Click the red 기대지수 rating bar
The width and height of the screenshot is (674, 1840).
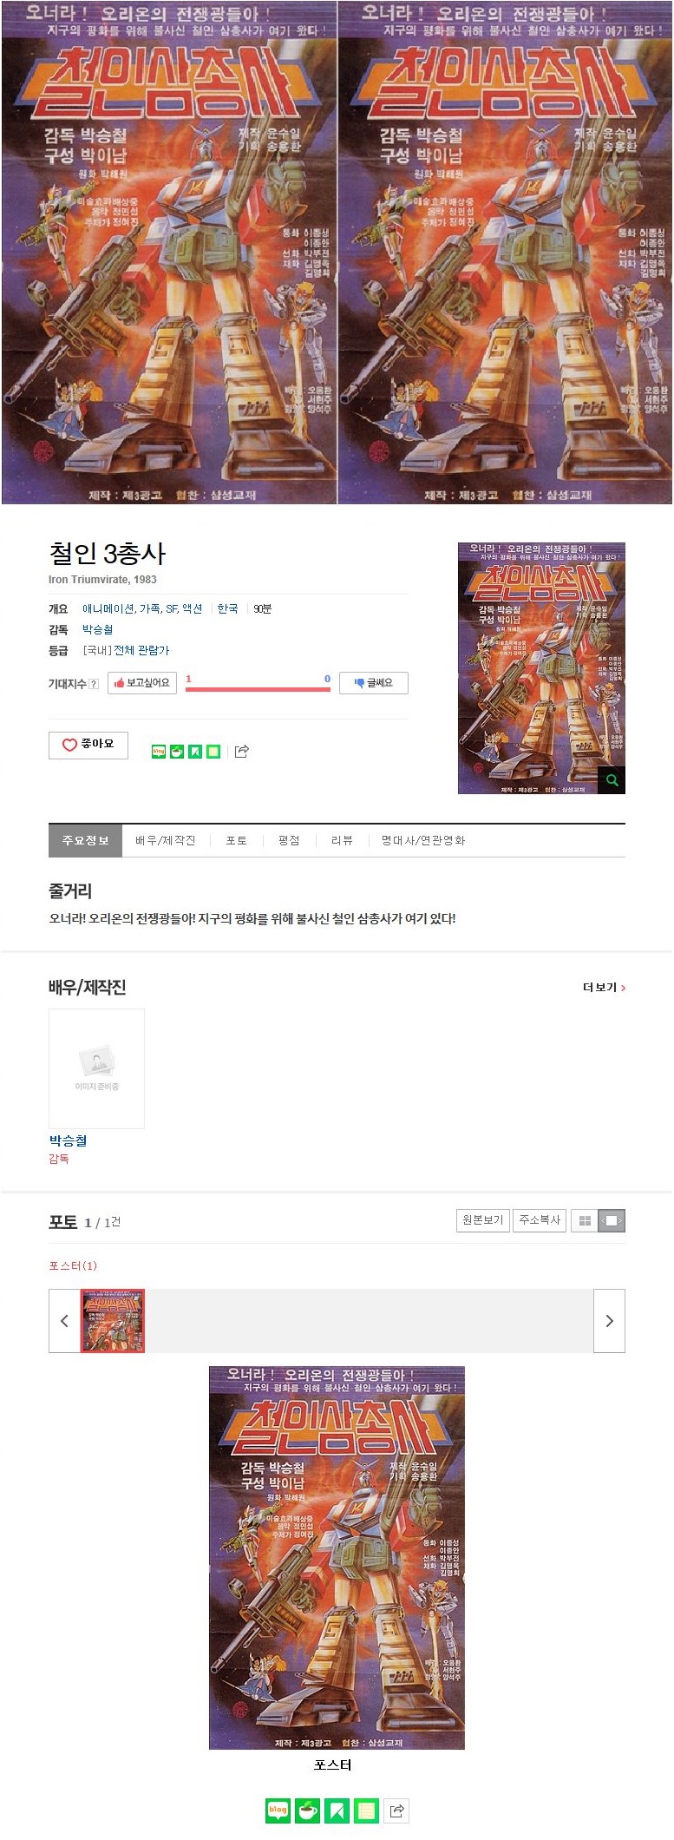[258, 689]
